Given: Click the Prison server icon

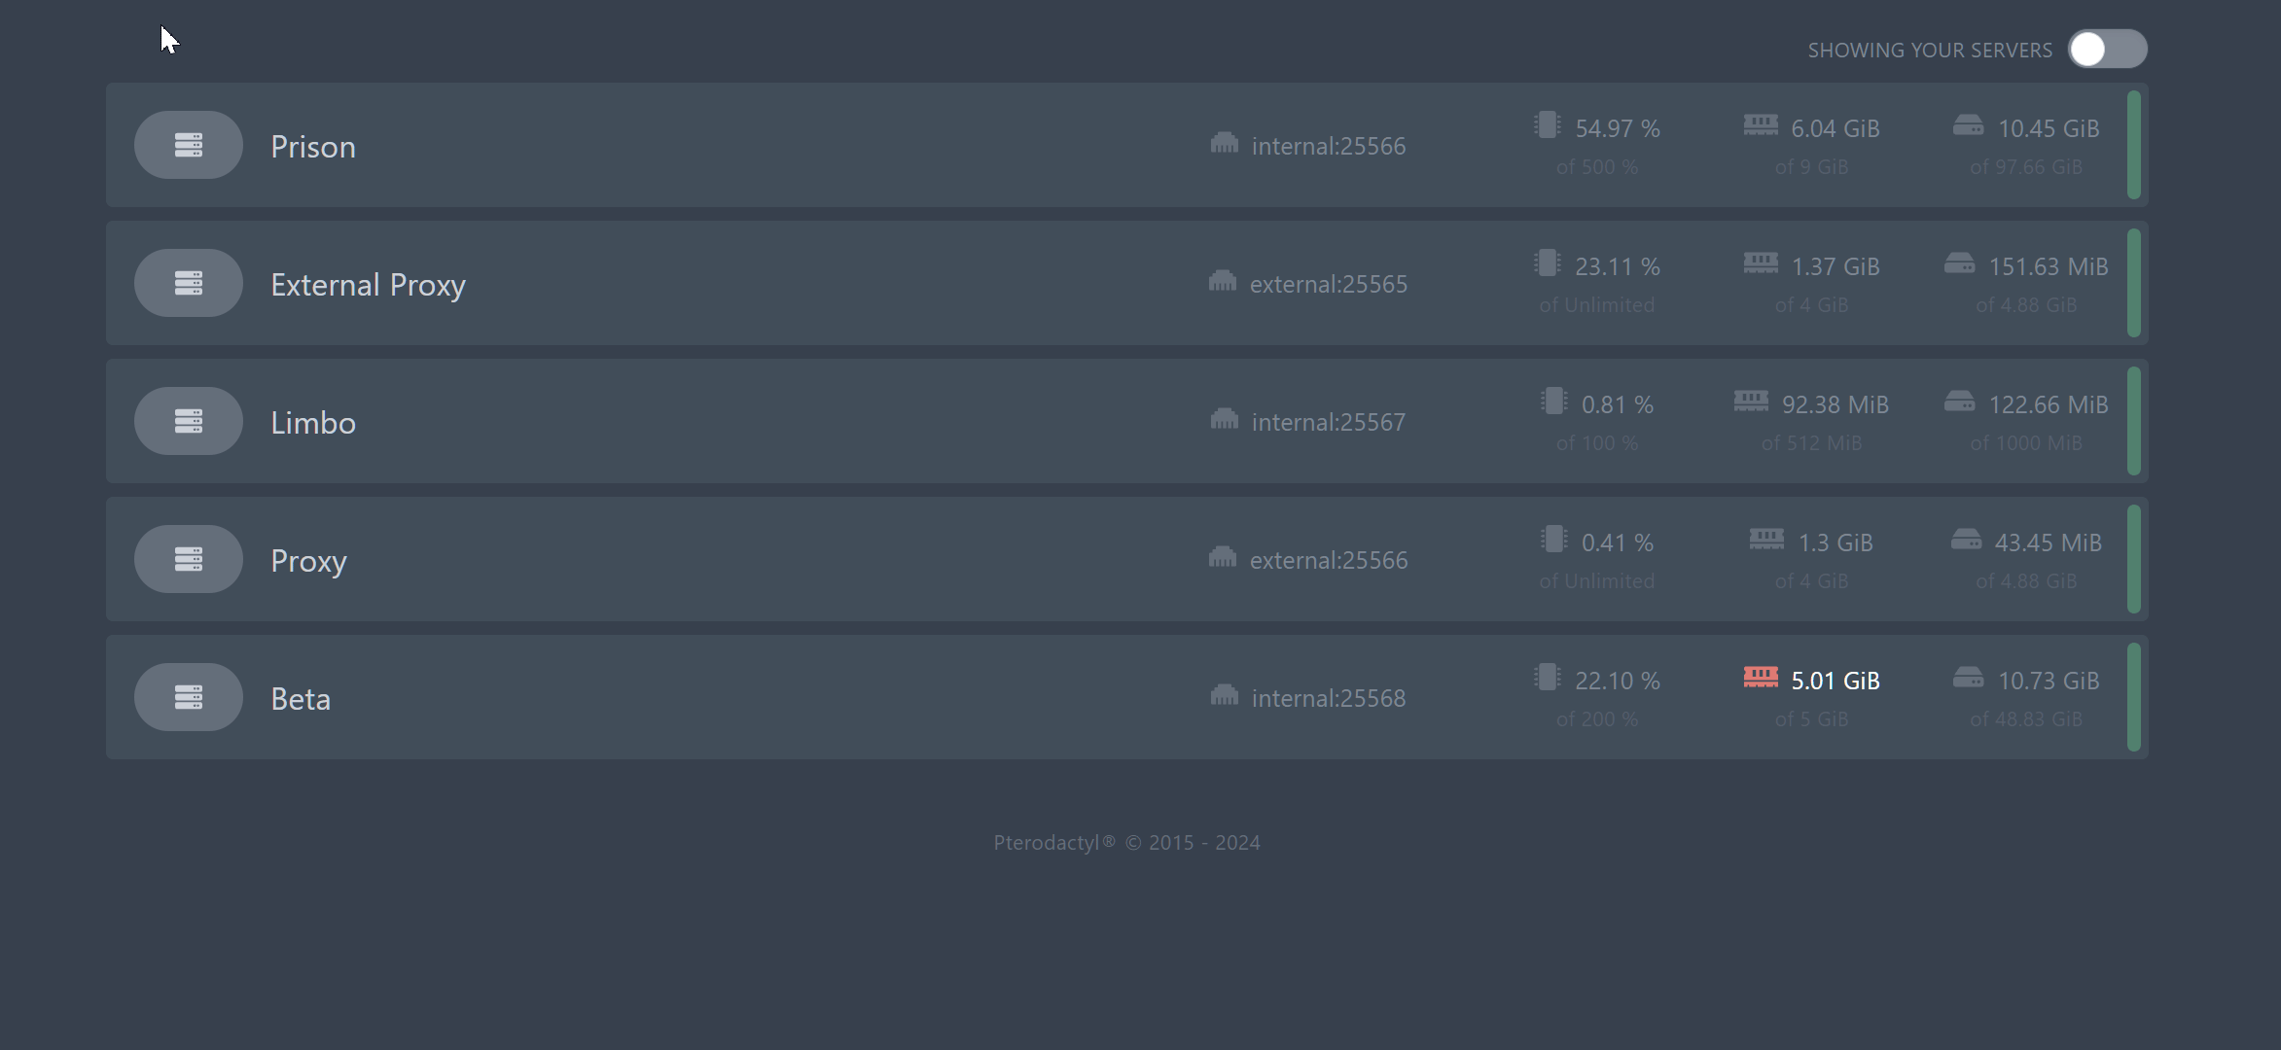Looking at the screenshot, I should [188, 145].
